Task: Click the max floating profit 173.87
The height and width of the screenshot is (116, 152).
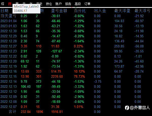Action: 119,66
